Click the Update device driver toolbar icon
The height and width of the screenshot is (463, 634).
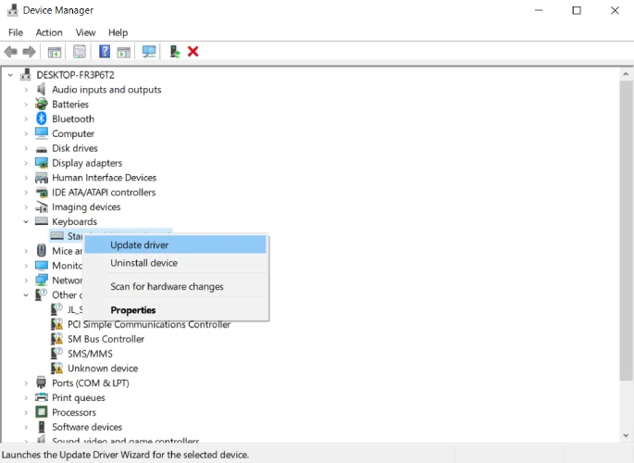(175, 52)
